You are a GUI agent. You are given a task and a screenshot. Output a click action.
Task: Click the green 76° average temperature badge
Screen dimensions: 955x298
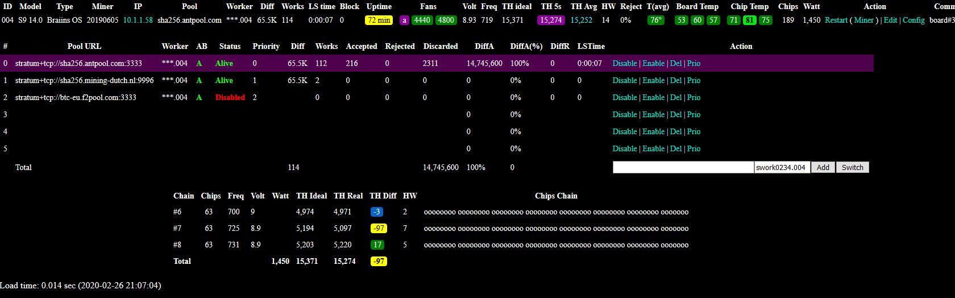tap(657, 20)
